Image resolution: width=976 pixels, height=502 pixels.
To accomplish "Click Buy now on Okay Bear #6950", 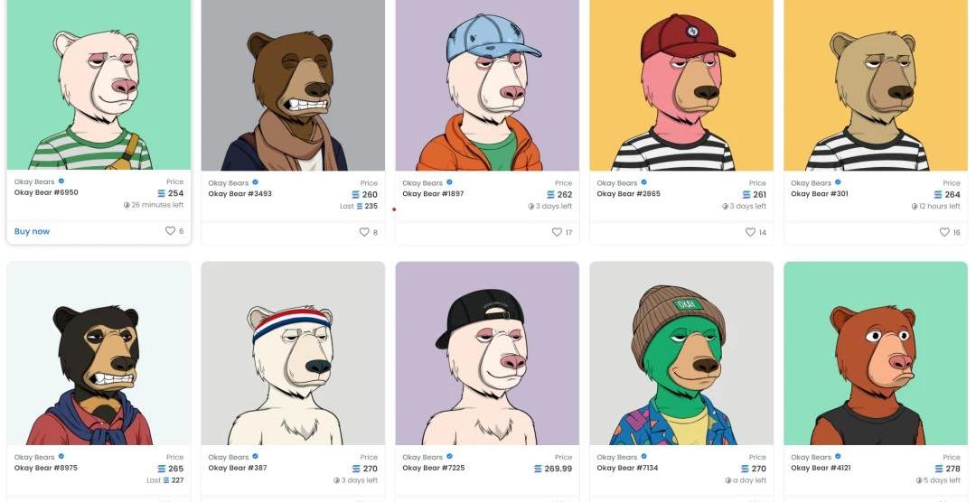I will pos(32,231).
